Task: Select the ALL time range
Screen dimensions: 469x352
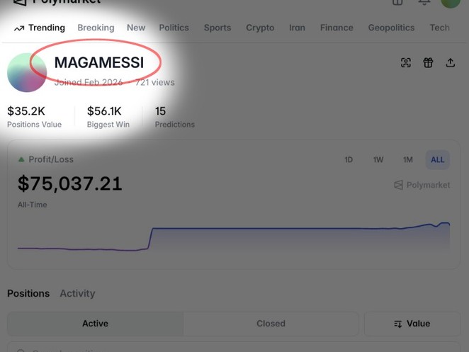Action: tap(438, 160)
